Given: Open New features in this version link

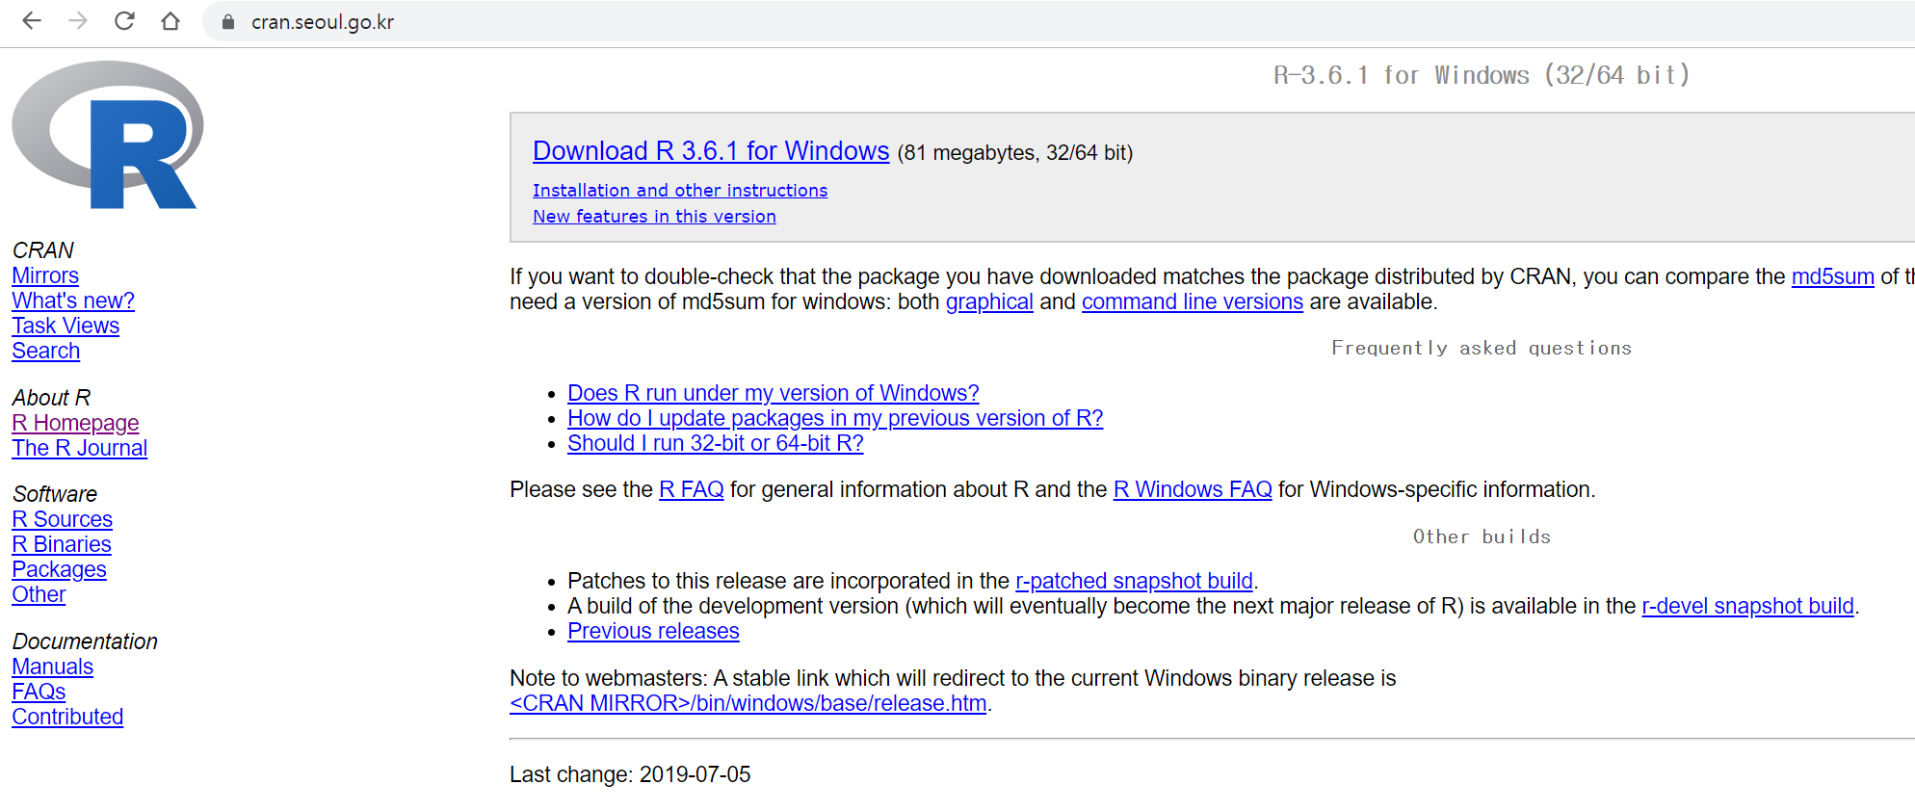Looking at the screenshot, I should (654, 217).
